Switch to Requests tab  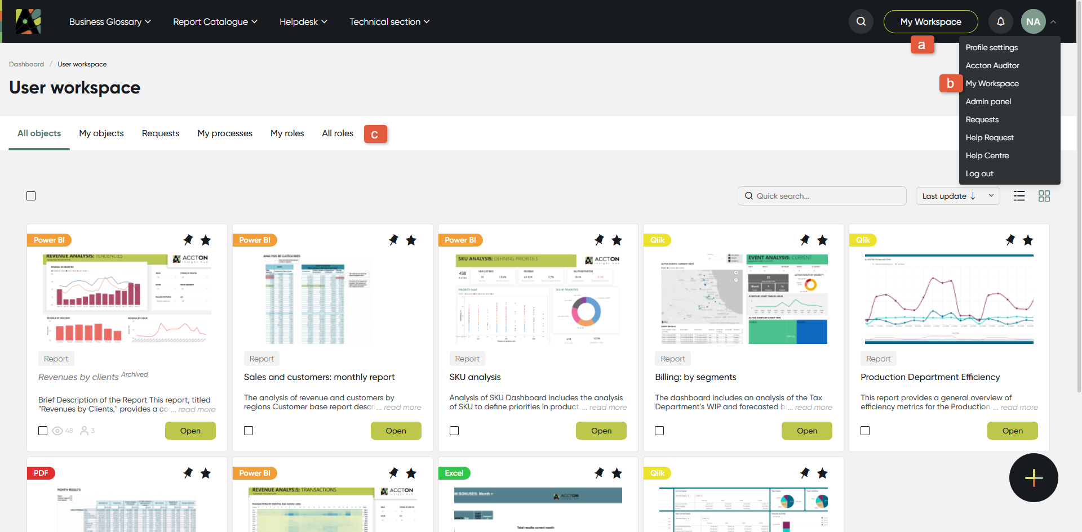[x=161, y=133]
